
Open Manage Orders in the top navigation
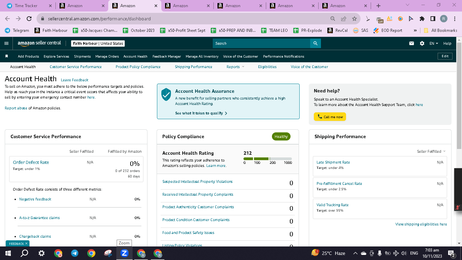[107, 56]
